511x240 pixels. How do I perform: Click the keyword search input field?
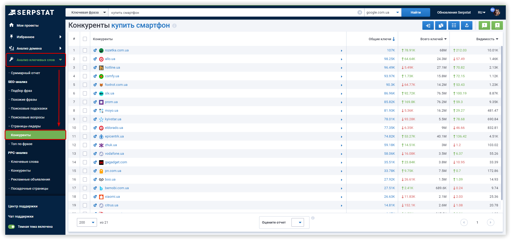tap(232, 13)
